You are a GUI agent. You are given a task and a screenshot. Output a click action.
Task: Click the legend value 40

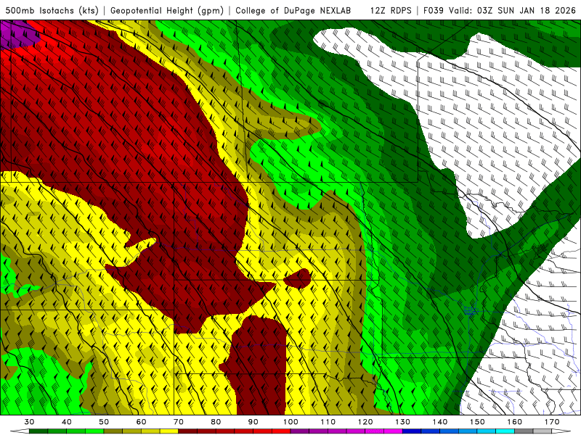[x=67, y=422]
